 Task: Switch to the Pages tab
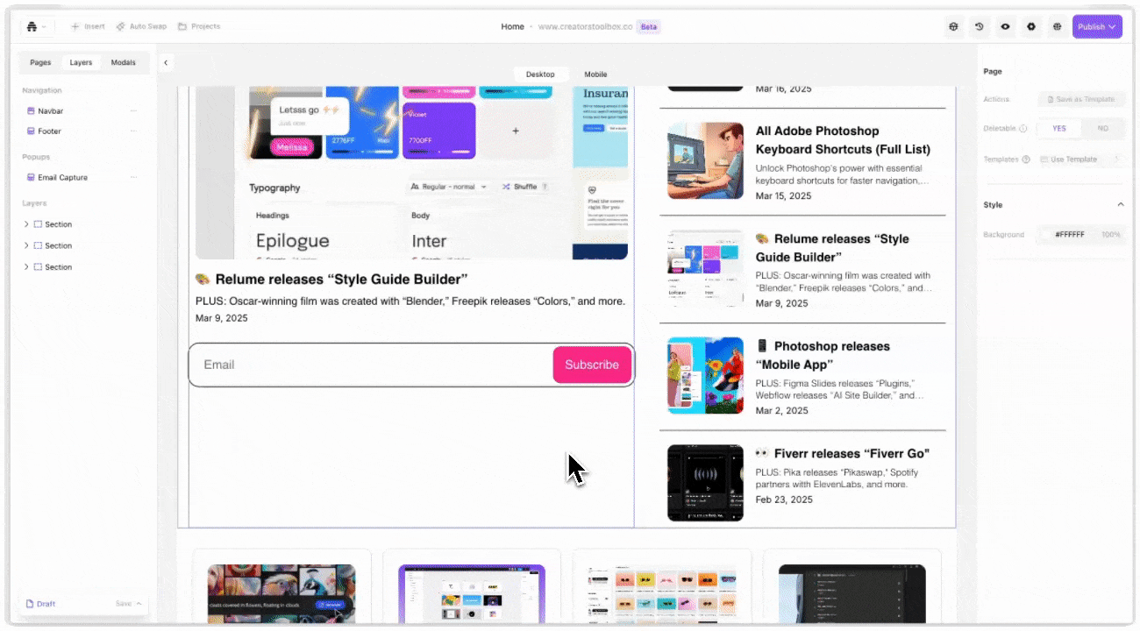[40, 63]
